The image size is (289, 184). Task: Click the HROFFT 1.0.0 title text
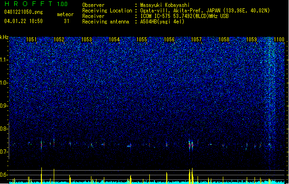[x=36, y=4]
